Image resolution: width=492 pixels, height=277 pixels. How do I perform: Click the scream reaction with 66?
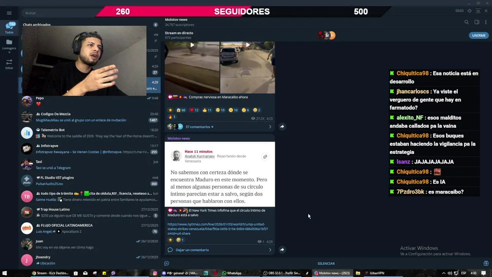180,110
